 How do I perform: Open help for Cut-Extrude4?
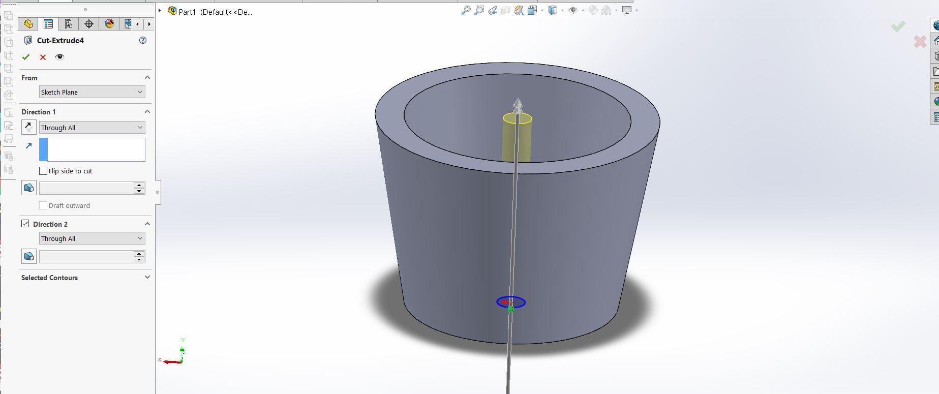(143, 40)
